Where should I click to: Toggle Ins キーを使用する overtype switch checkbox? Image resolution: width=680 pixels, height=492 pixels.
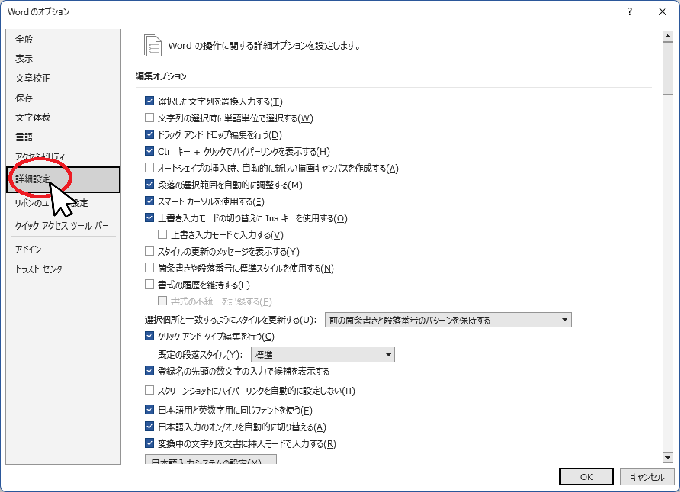click(150, 217)
